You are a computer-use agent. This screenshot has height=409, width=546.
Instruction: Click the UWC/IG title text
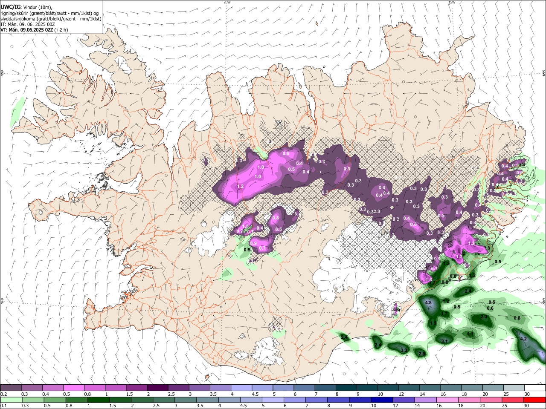click(x=10, y=7)
